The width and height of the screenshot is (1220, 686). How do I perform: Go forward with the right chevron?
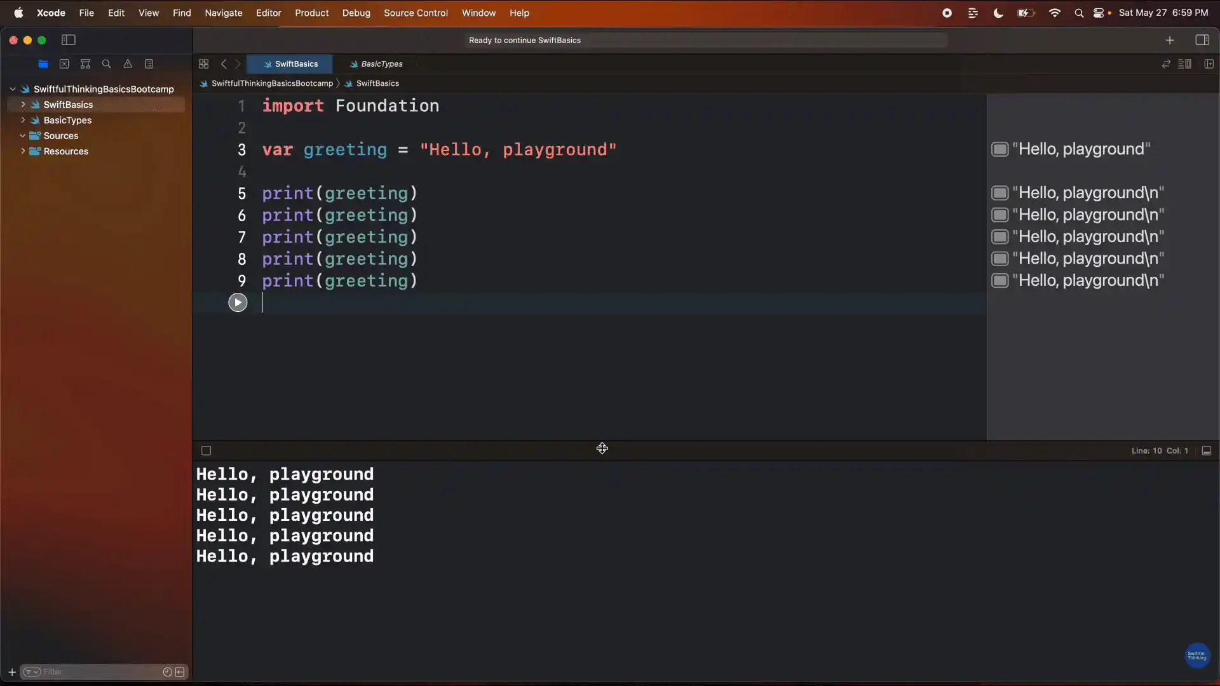(x=238, y=64)
